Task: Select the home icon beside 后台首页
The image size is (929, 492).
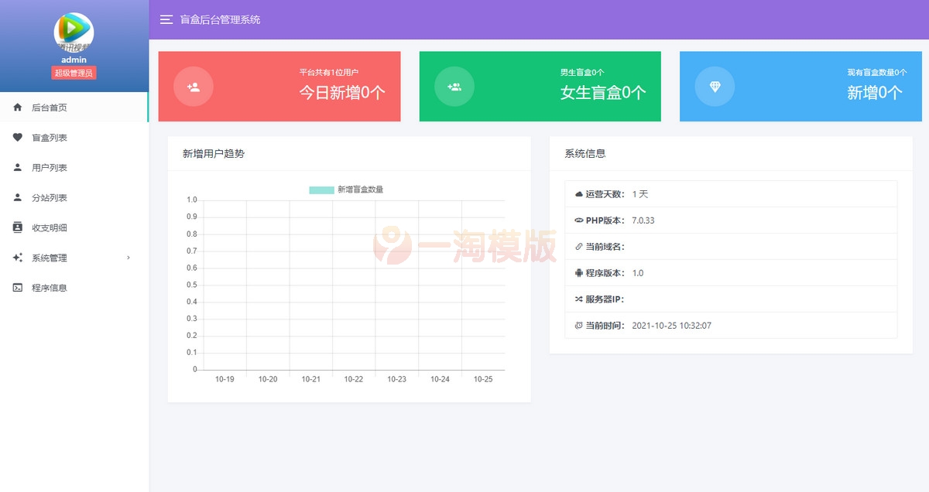Action: coord(17,108)
